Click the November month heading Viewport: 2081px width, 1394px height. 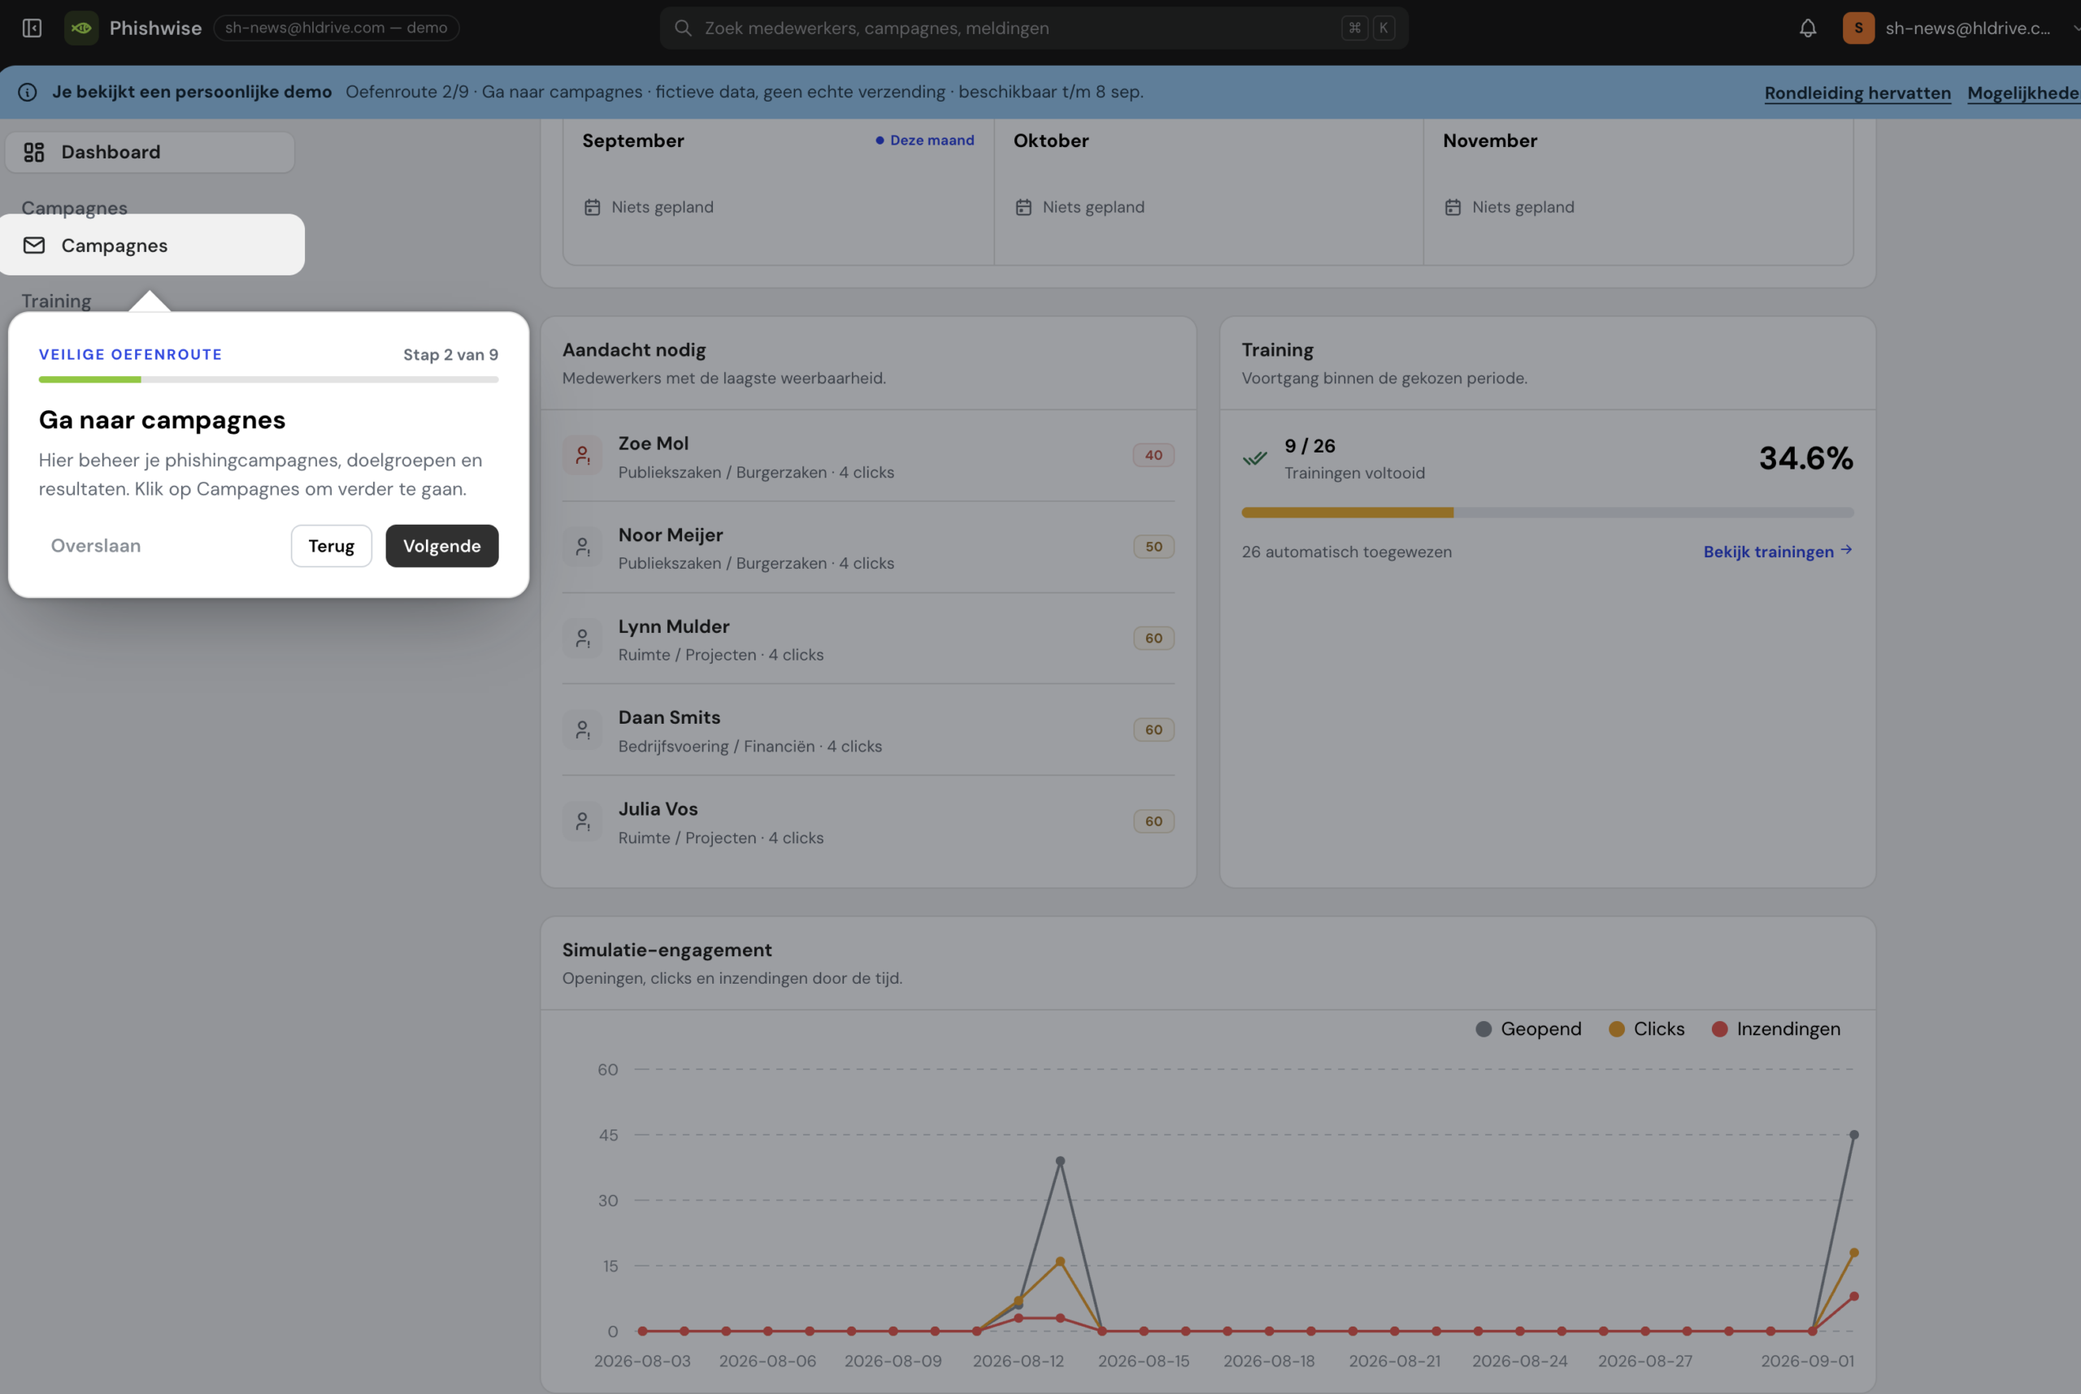coord(1489,141)
